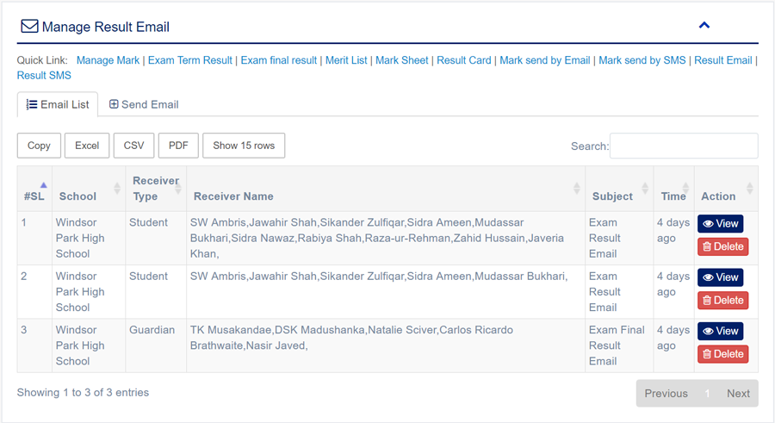View the email in row 2
The image size is (775, 423).
pyautogui.click(x=720, y=277)
